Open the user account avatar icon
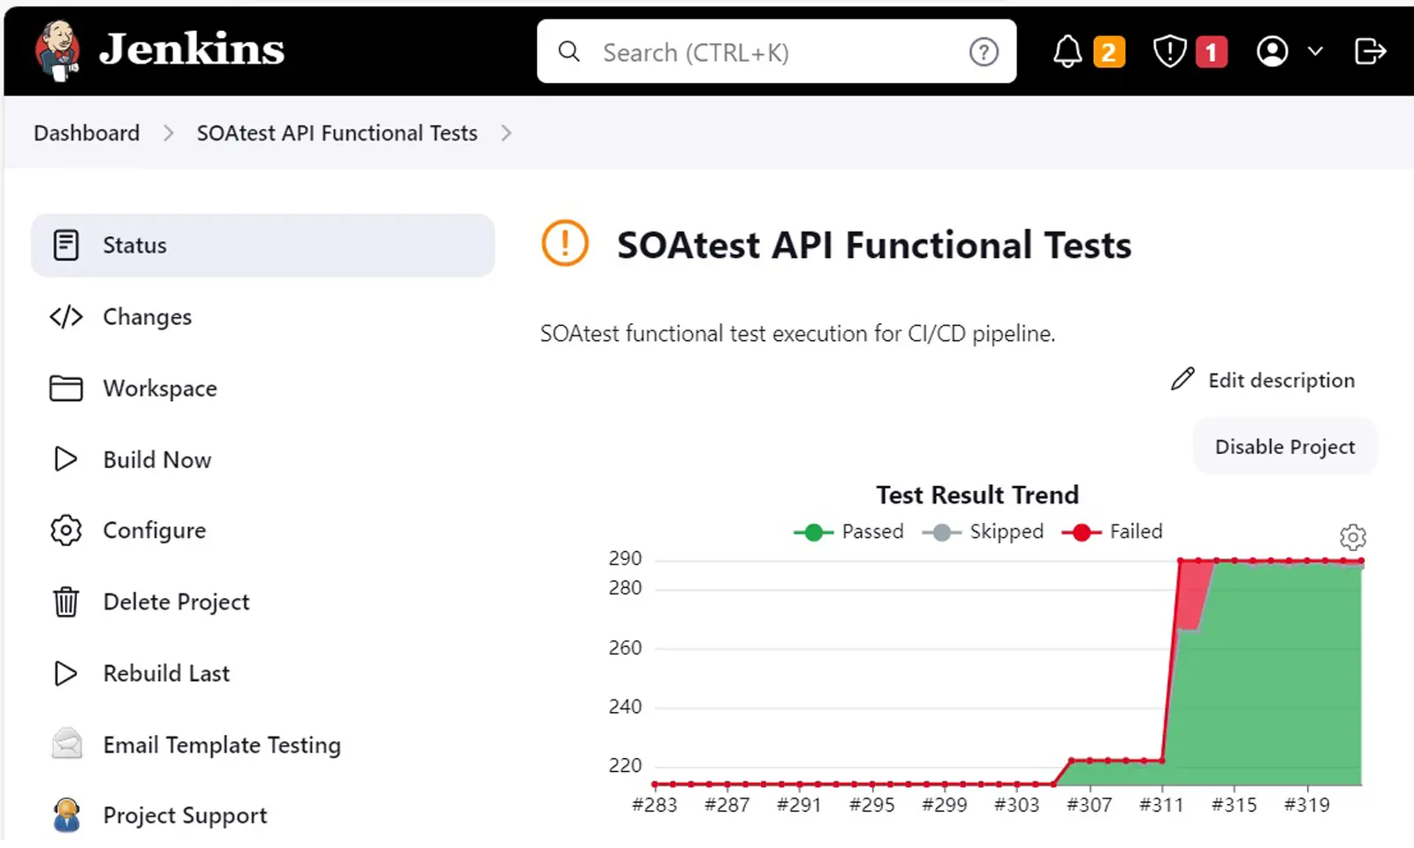Viewport: 1414px width, 848px height. point(1272,51)
